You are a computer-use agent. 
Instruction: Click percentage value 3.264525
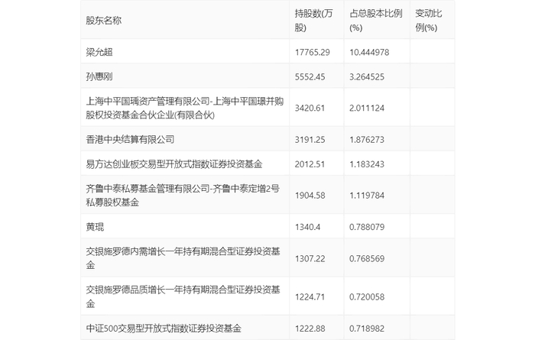[x=367, y=76]
